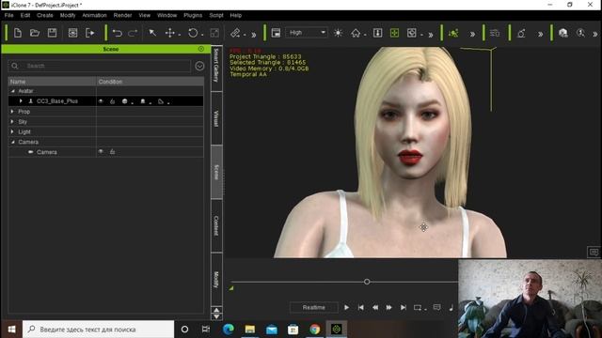Image resolution: width=602 pixels, height=338 pixels.
Task: Toggle the music note sound icon
Action: coord(451,307)
